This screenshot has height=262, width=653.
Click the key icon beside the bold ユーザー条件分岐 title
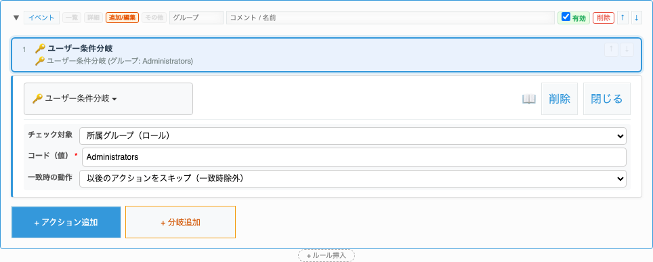pyautogui.click(x=39, y=49)
